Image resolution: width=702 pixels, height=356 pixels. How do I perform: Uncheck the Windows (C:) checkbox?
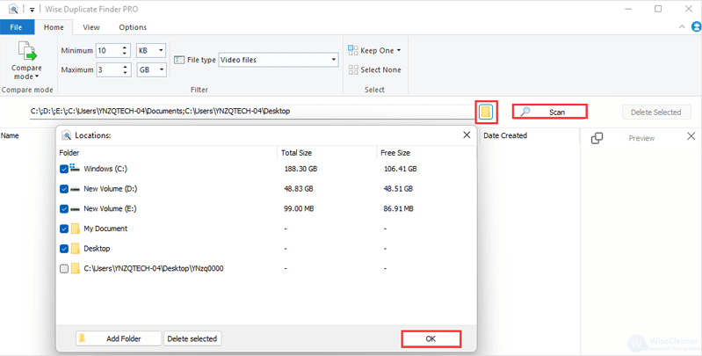point(64,170)
